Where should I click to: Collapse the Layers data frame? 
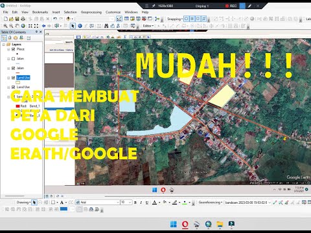[4, 45]
